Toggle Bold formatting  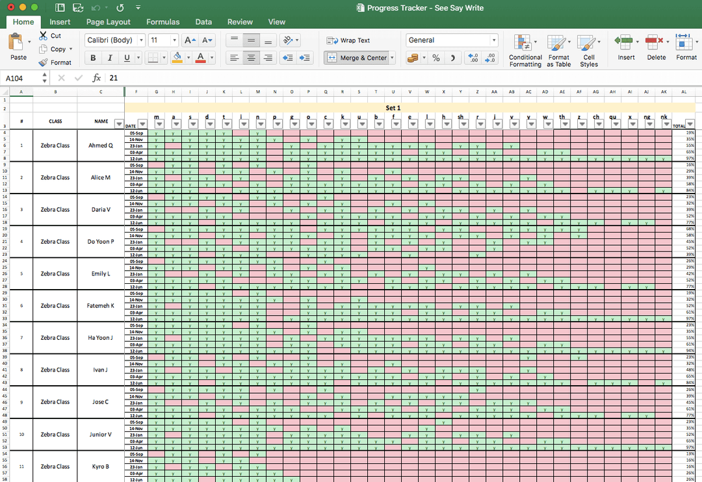[93, 58]
